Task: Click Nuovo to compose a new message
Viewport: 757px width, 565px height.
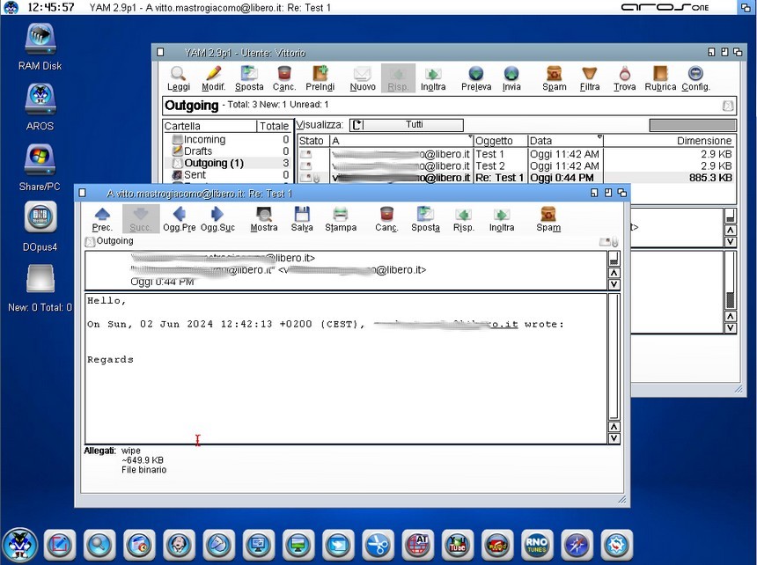Action: click(363, 77)
